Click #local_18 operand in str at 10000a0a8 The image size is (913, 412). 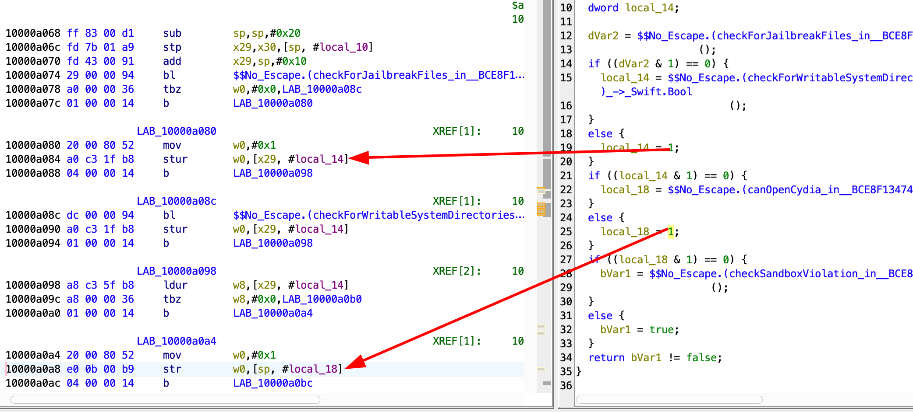click(310, 369)
